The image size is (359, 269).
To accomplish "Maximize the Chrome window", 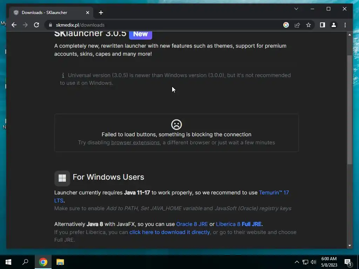I will [x=328, y=9].
